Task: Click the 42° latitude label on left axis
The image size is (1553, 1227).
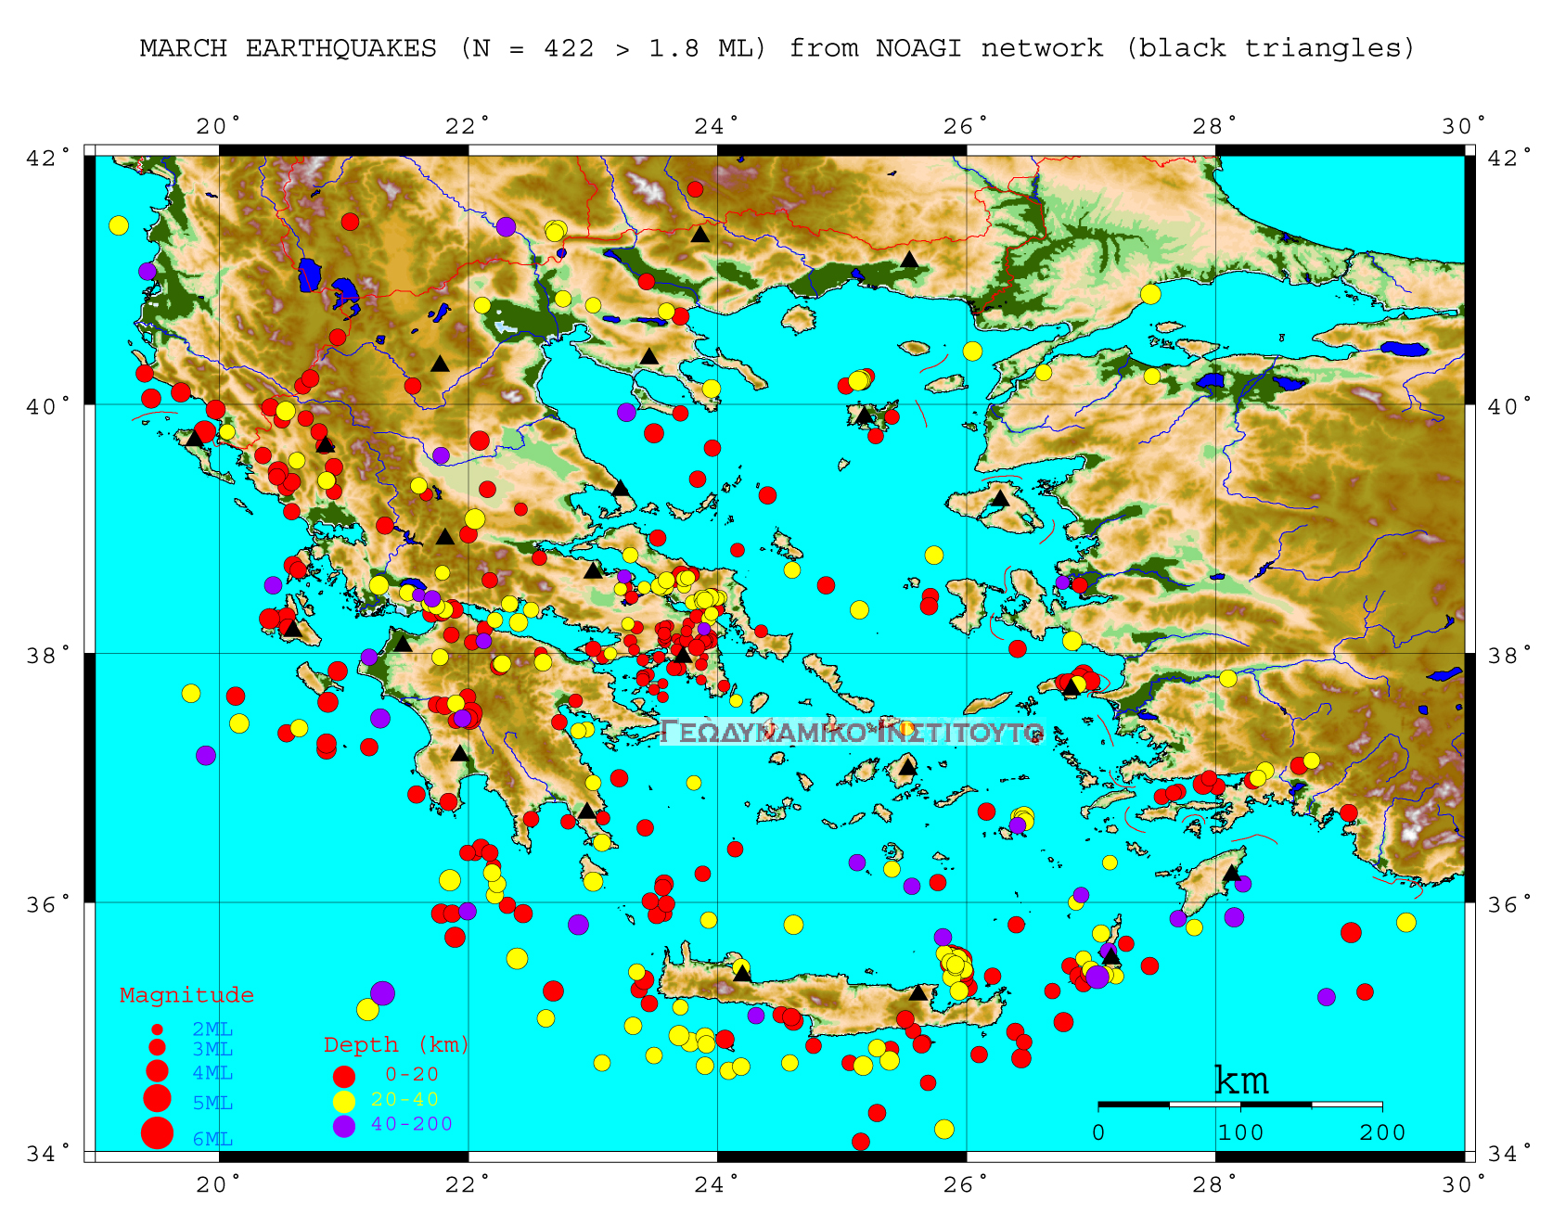Action: click(x=46, y=158)
